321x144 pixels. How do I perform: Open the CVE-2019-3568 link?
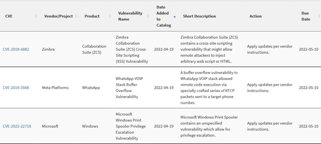tap(16, 88)
